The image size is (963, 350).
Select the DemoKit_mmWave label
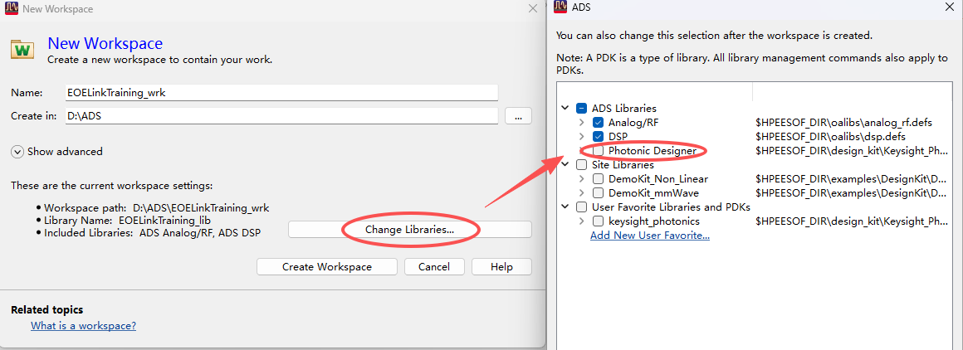tap(653, 192)
